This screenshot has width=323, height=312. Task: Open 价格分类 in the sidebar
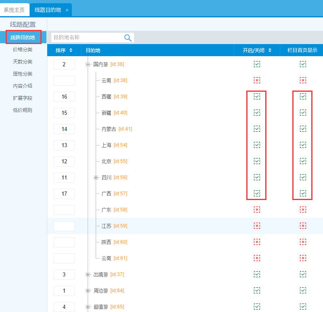pyautogui.click(x=23, y=49)
